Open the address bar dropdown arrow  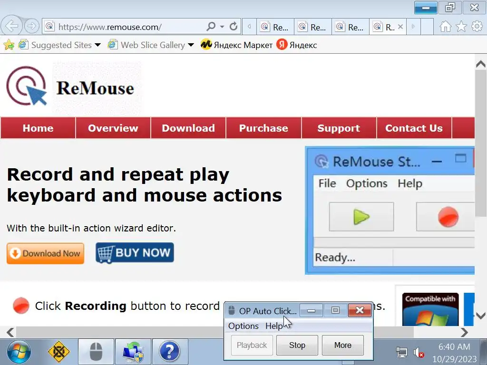point(222,27)
